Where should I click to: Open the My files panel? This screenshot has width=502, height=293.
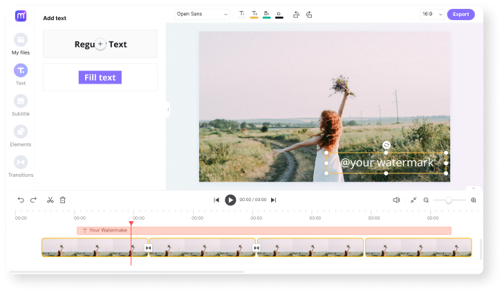point(21,40)
